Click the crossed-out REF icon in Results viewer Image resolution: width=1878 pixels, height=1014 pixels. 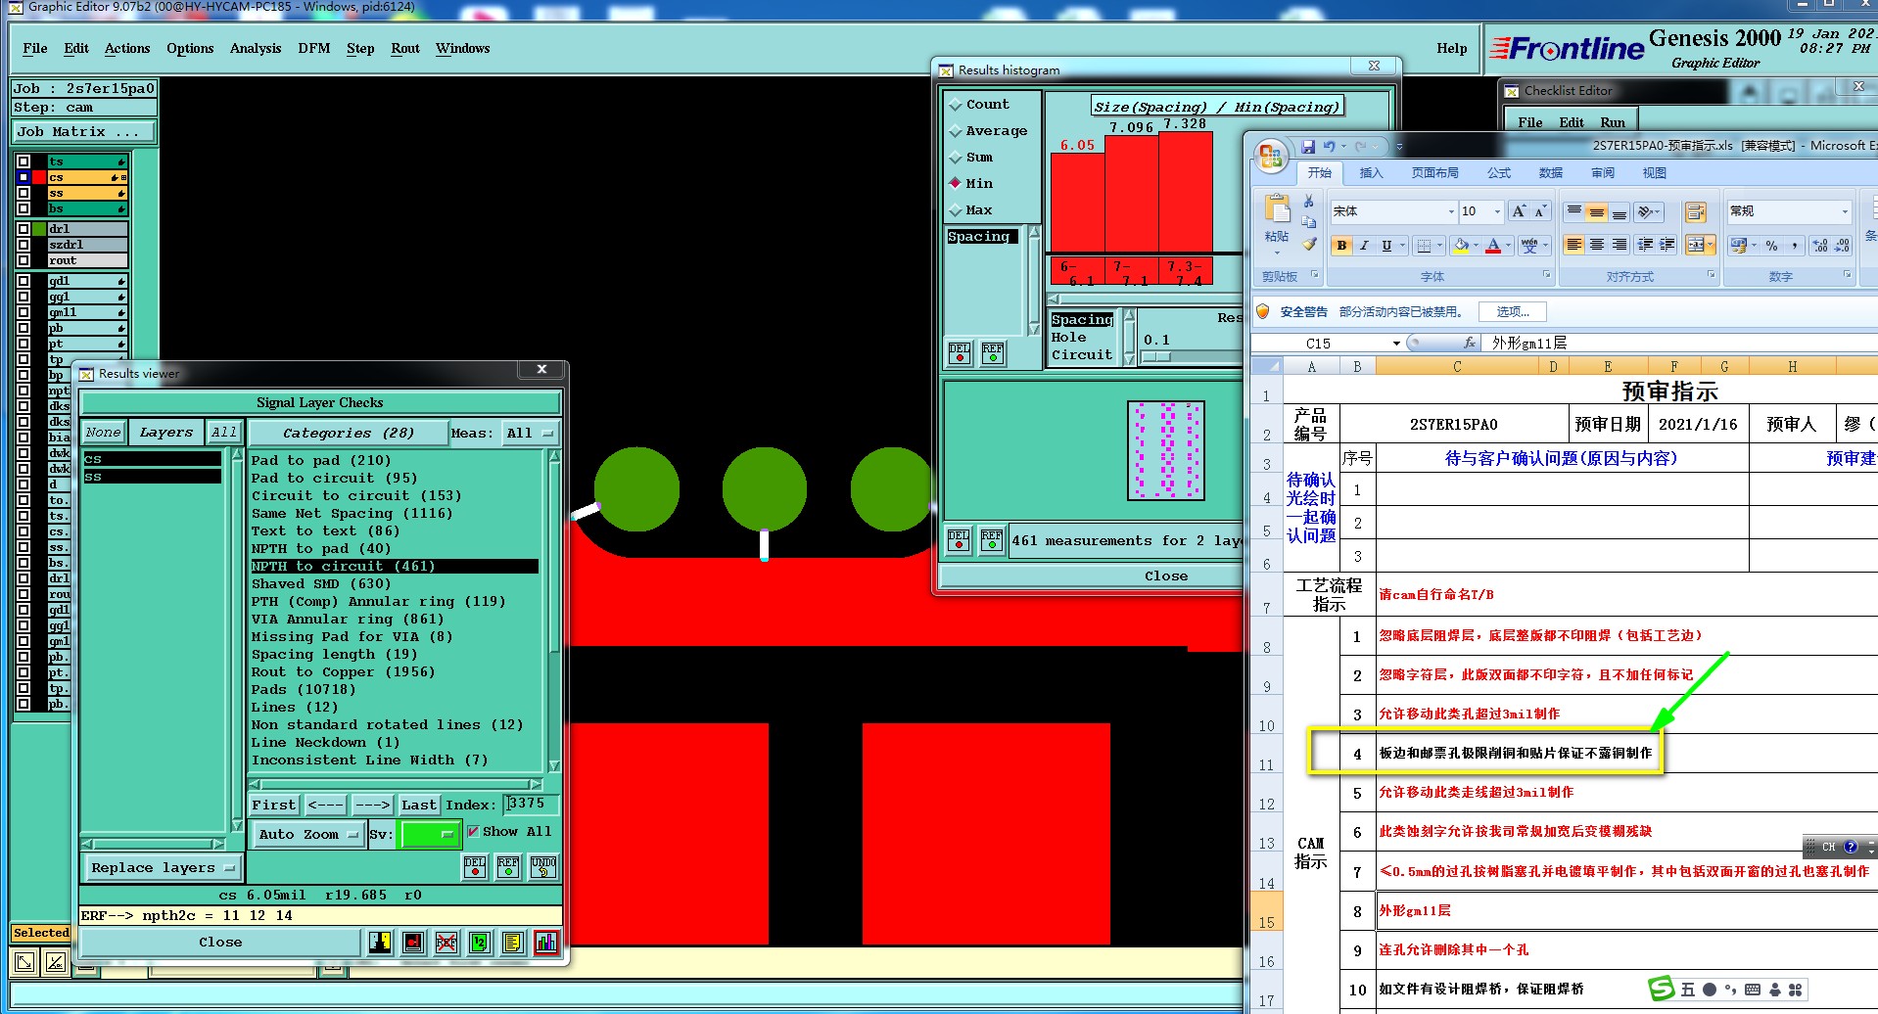point(446,942)
